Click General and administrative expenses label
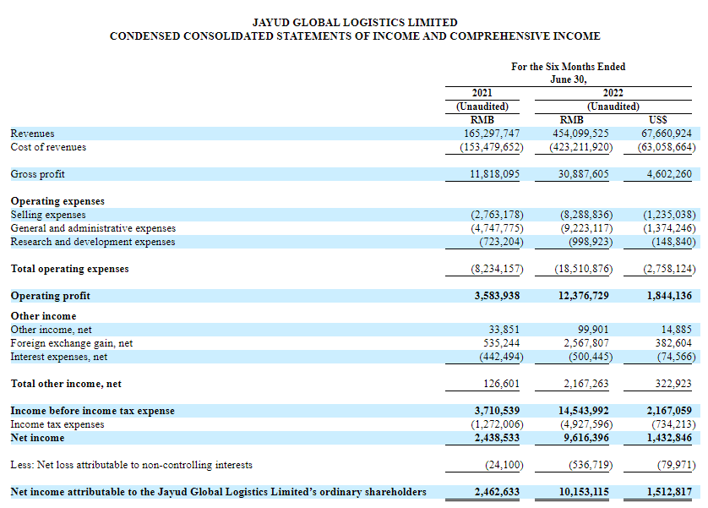708x508 pixels. 93,228
